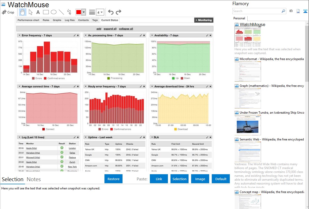This screenshot has height=209, width=309.
Task: Open the Microformat Wikipedia snapshot thumbnail
Action: [248, 71]
